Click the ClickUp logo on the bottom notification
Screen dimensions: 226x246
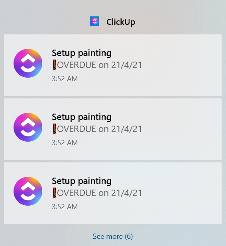tap(28, 191)
